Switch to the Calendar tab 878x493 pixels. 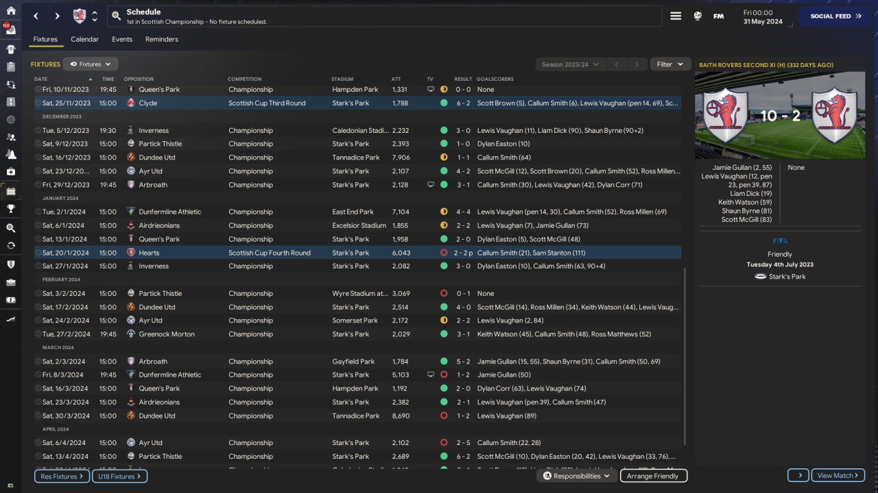click(x=84, y=39)
